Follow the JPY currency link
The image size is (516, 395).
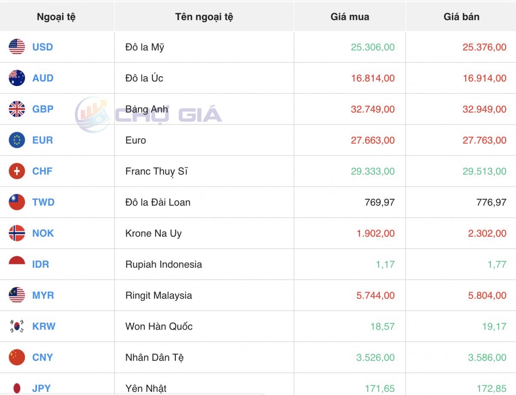(x=42, y=388)
